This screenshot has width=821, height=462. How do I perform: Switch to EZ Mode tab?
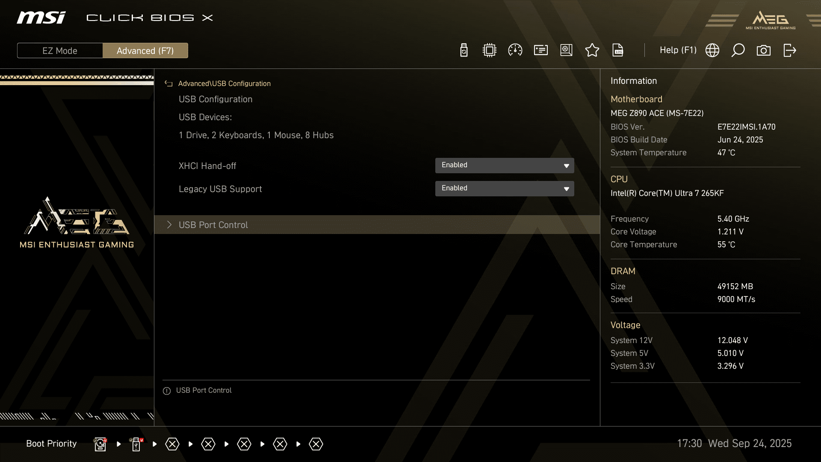point(60,50)
